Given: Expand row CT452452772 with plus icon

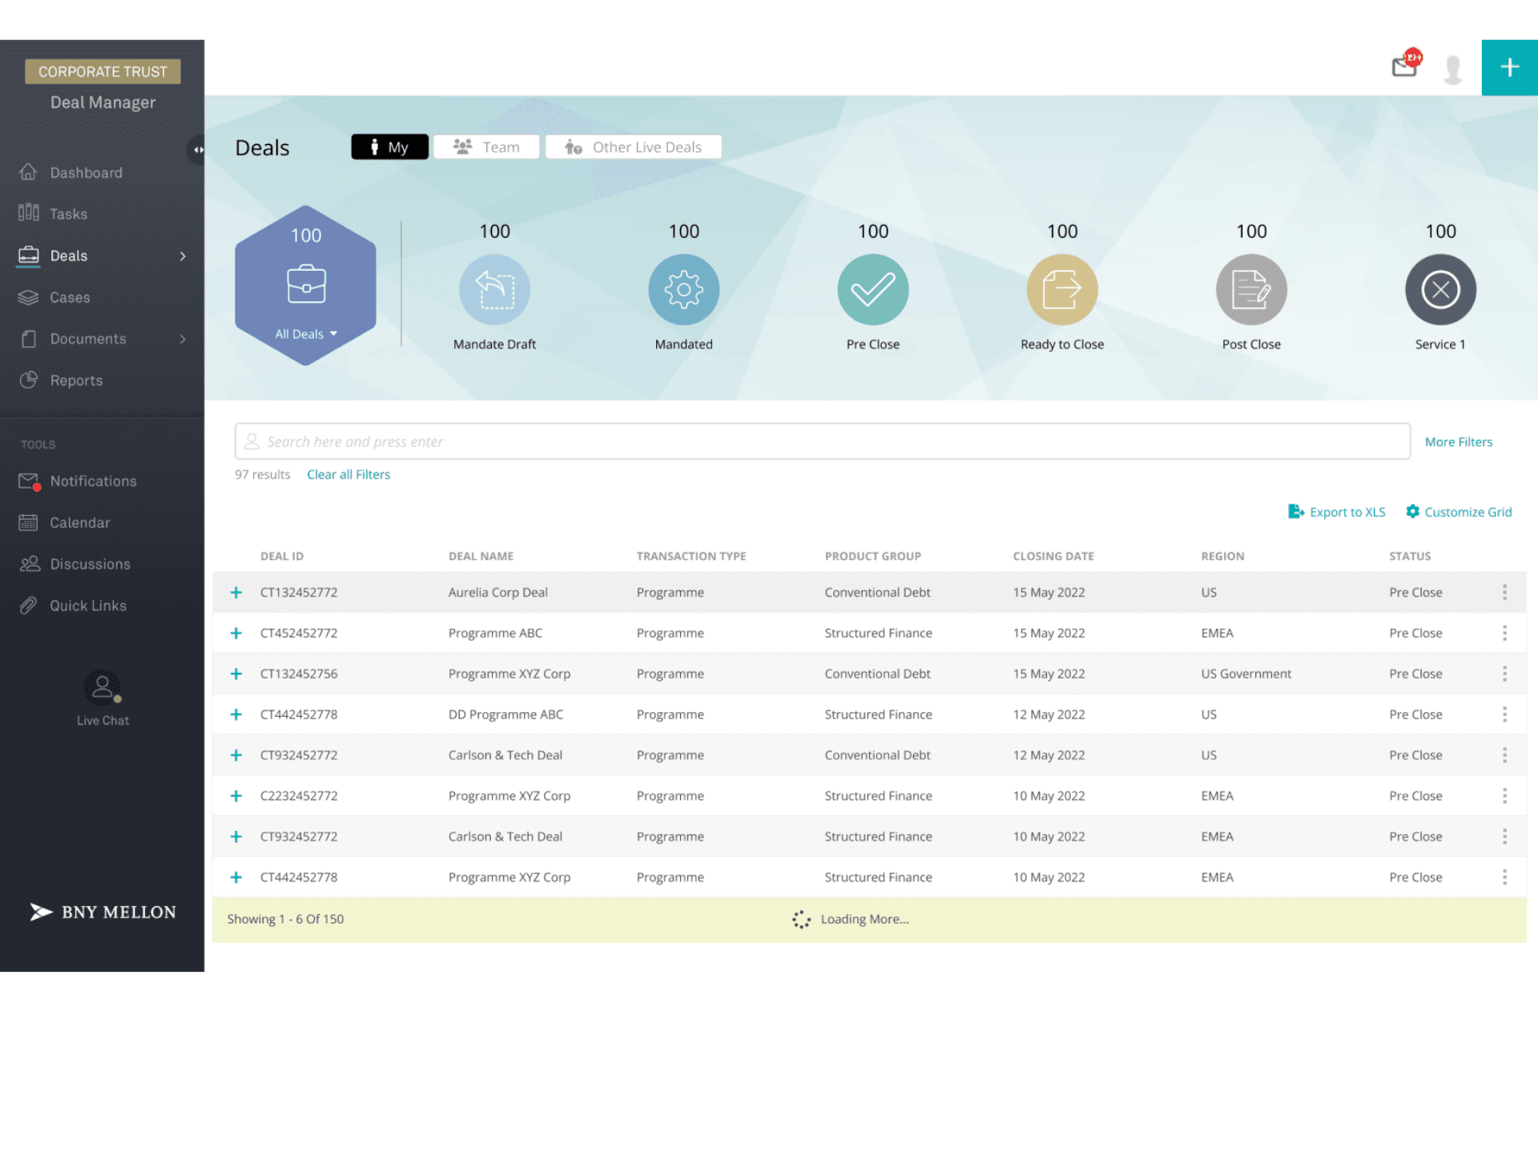Looking at the screenshot, I should tap(236, 634).
